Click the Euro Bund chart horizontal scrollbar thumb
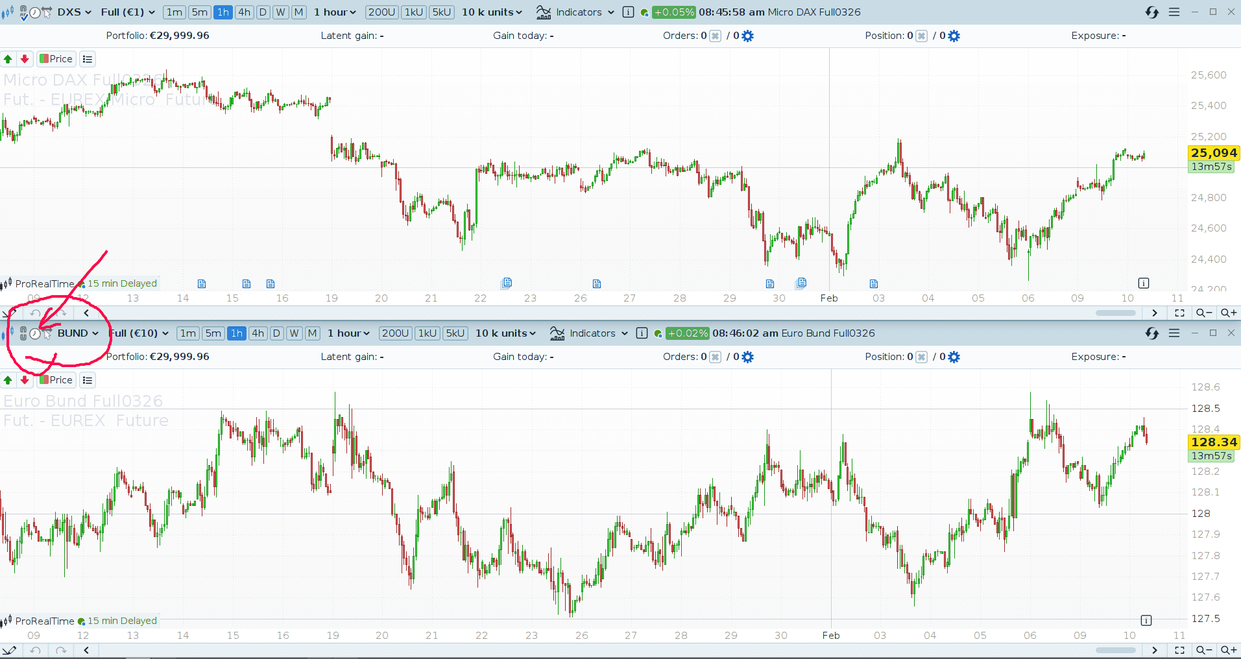This screenshot has width=1241, height=659. pyautogui.click(x=1116, y=650)
